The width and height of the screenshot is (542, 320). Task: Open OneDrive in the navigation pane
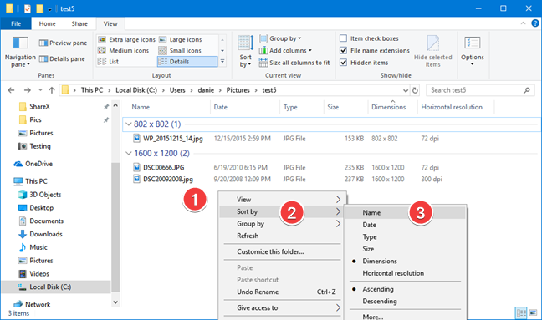click(33, 164)
